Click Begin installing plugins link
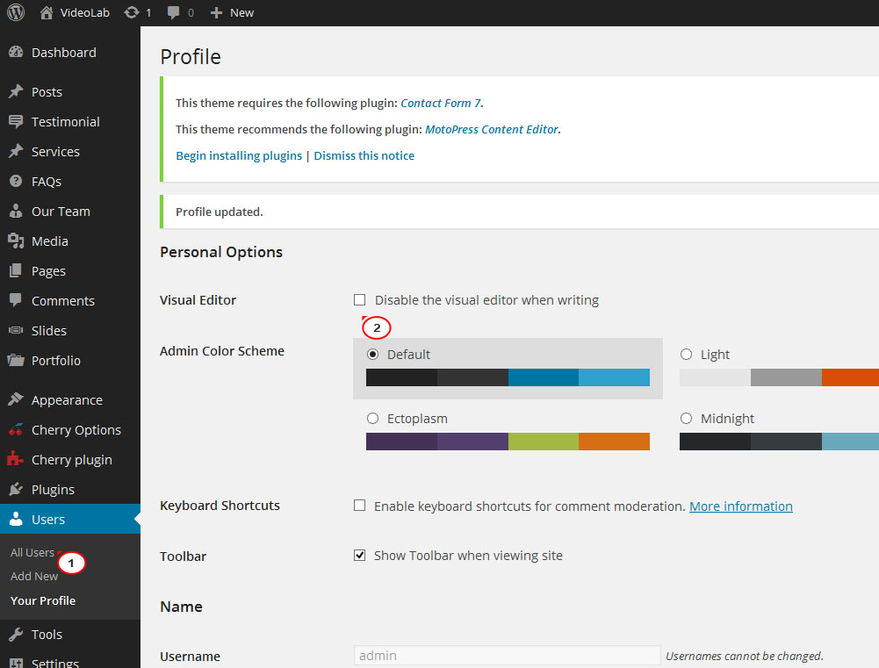Image resolution: width=879 pixels, height=668 pixels. (239, 155)
